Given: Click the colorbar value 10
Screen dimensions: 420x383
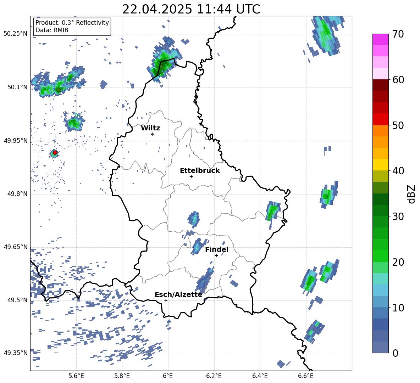Looking at the screenshot, I should (x=398, y=308).
